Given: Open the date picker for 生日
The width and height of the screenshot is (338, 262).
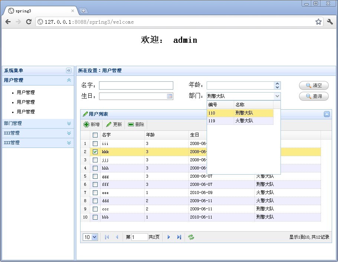Looking at the screenshot, I should point(170,96).
